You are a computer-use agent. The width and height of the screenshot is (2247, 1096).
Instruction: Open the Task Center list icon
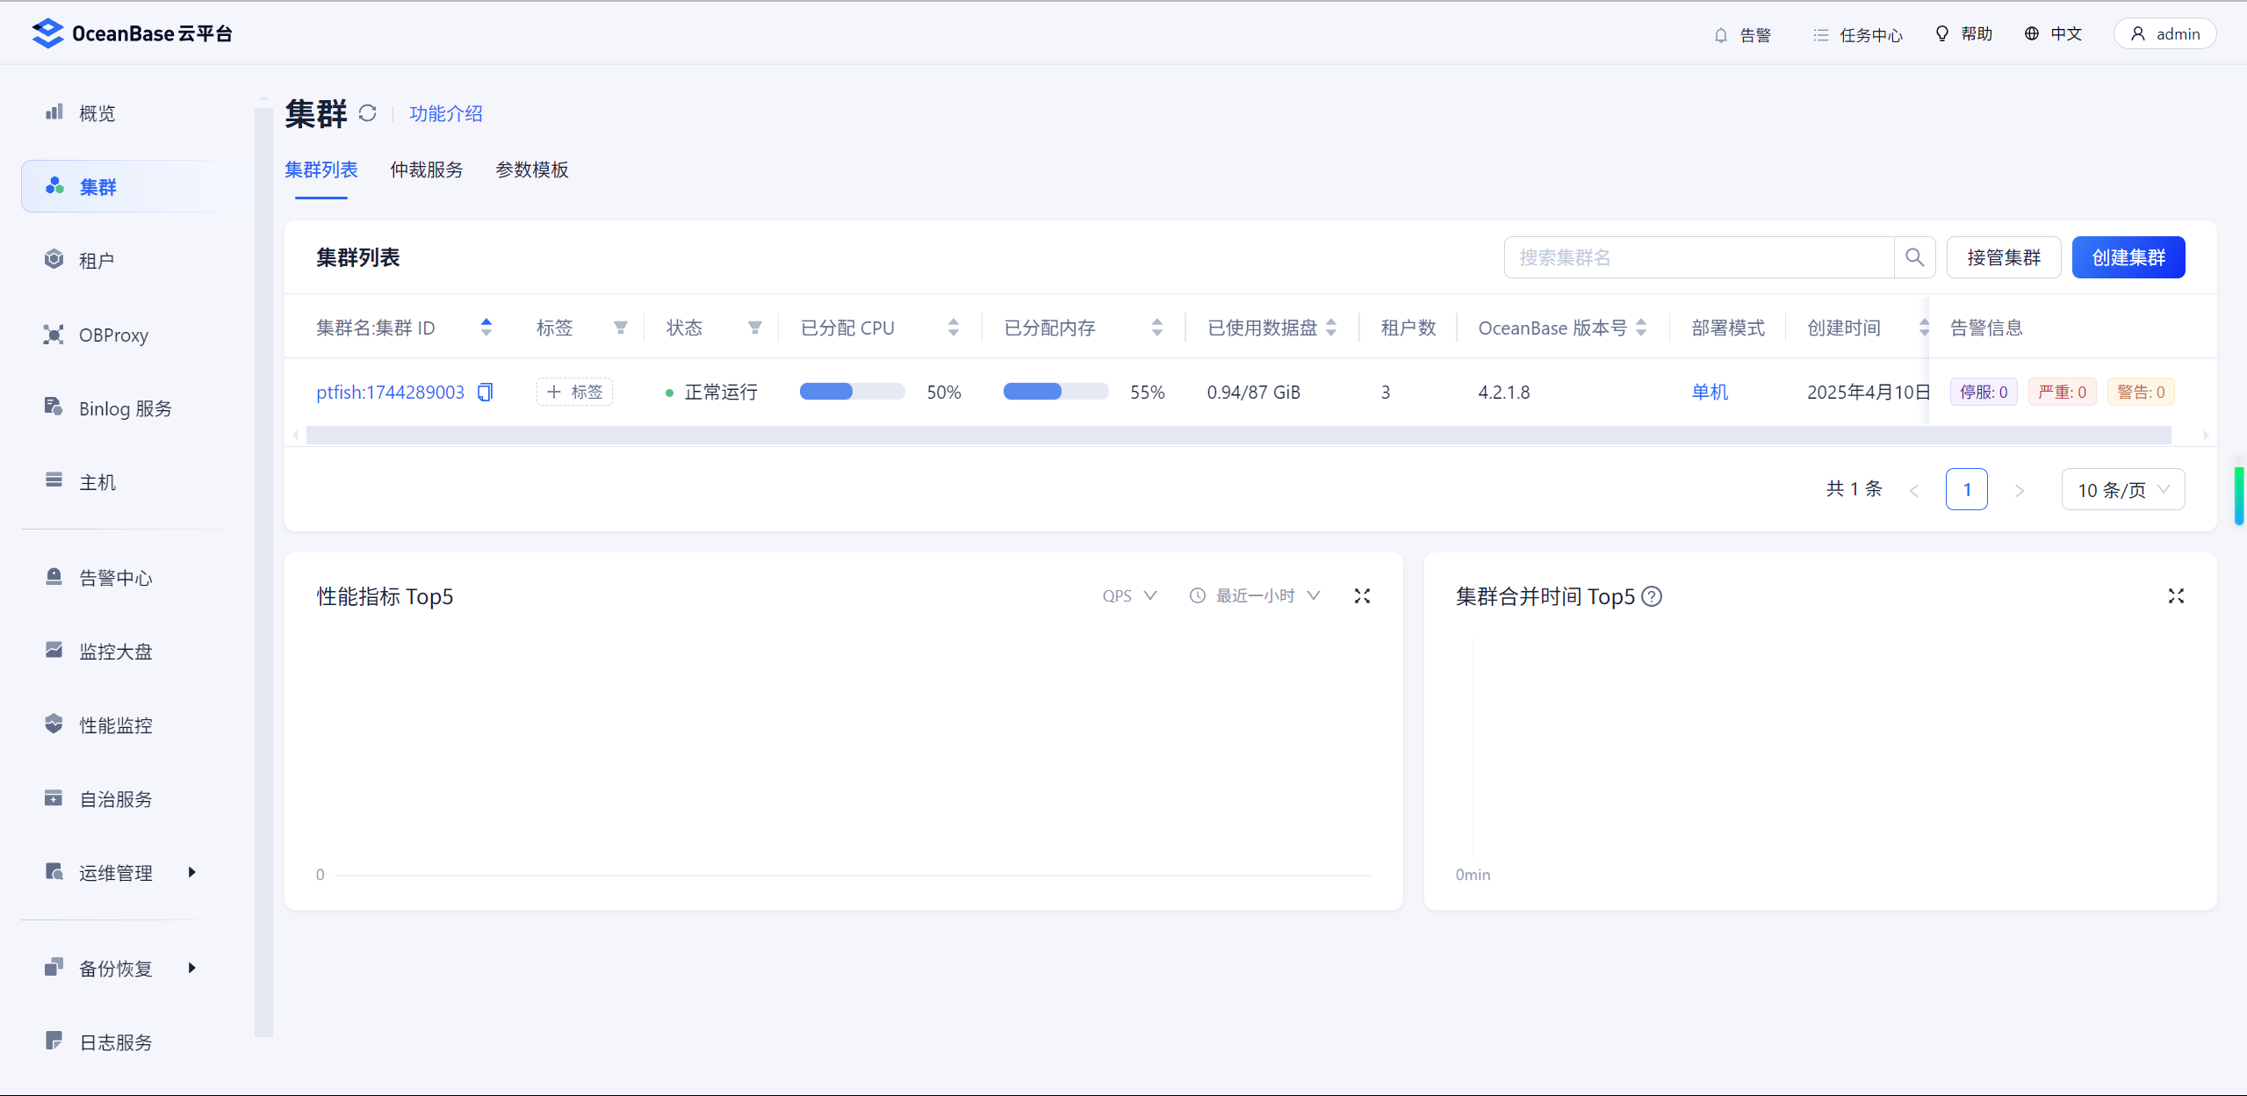click(x=1821, y=35)
